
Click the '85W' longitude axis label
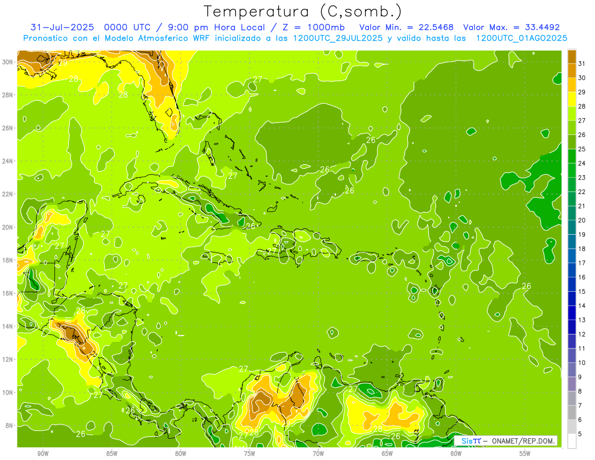click(x=112, y=454)
